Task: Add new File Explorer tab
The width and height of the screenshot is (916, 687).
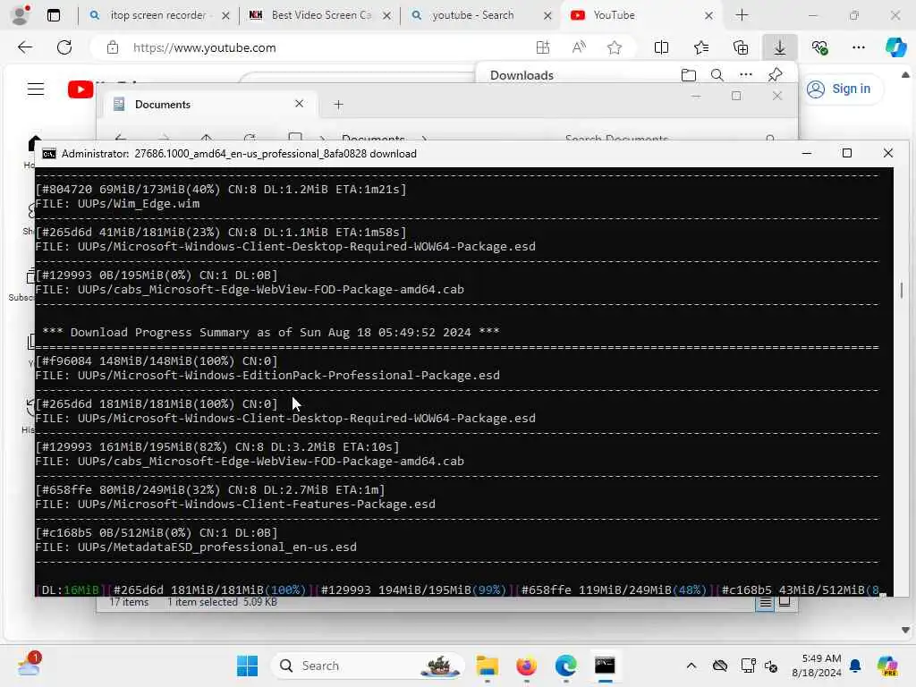Action: [338, 105]
